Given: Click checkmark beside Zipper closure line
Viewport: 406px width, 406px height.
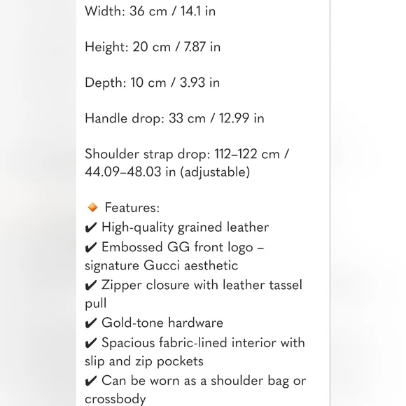Looking at the screenshot, I should click(x=91, y=285).
